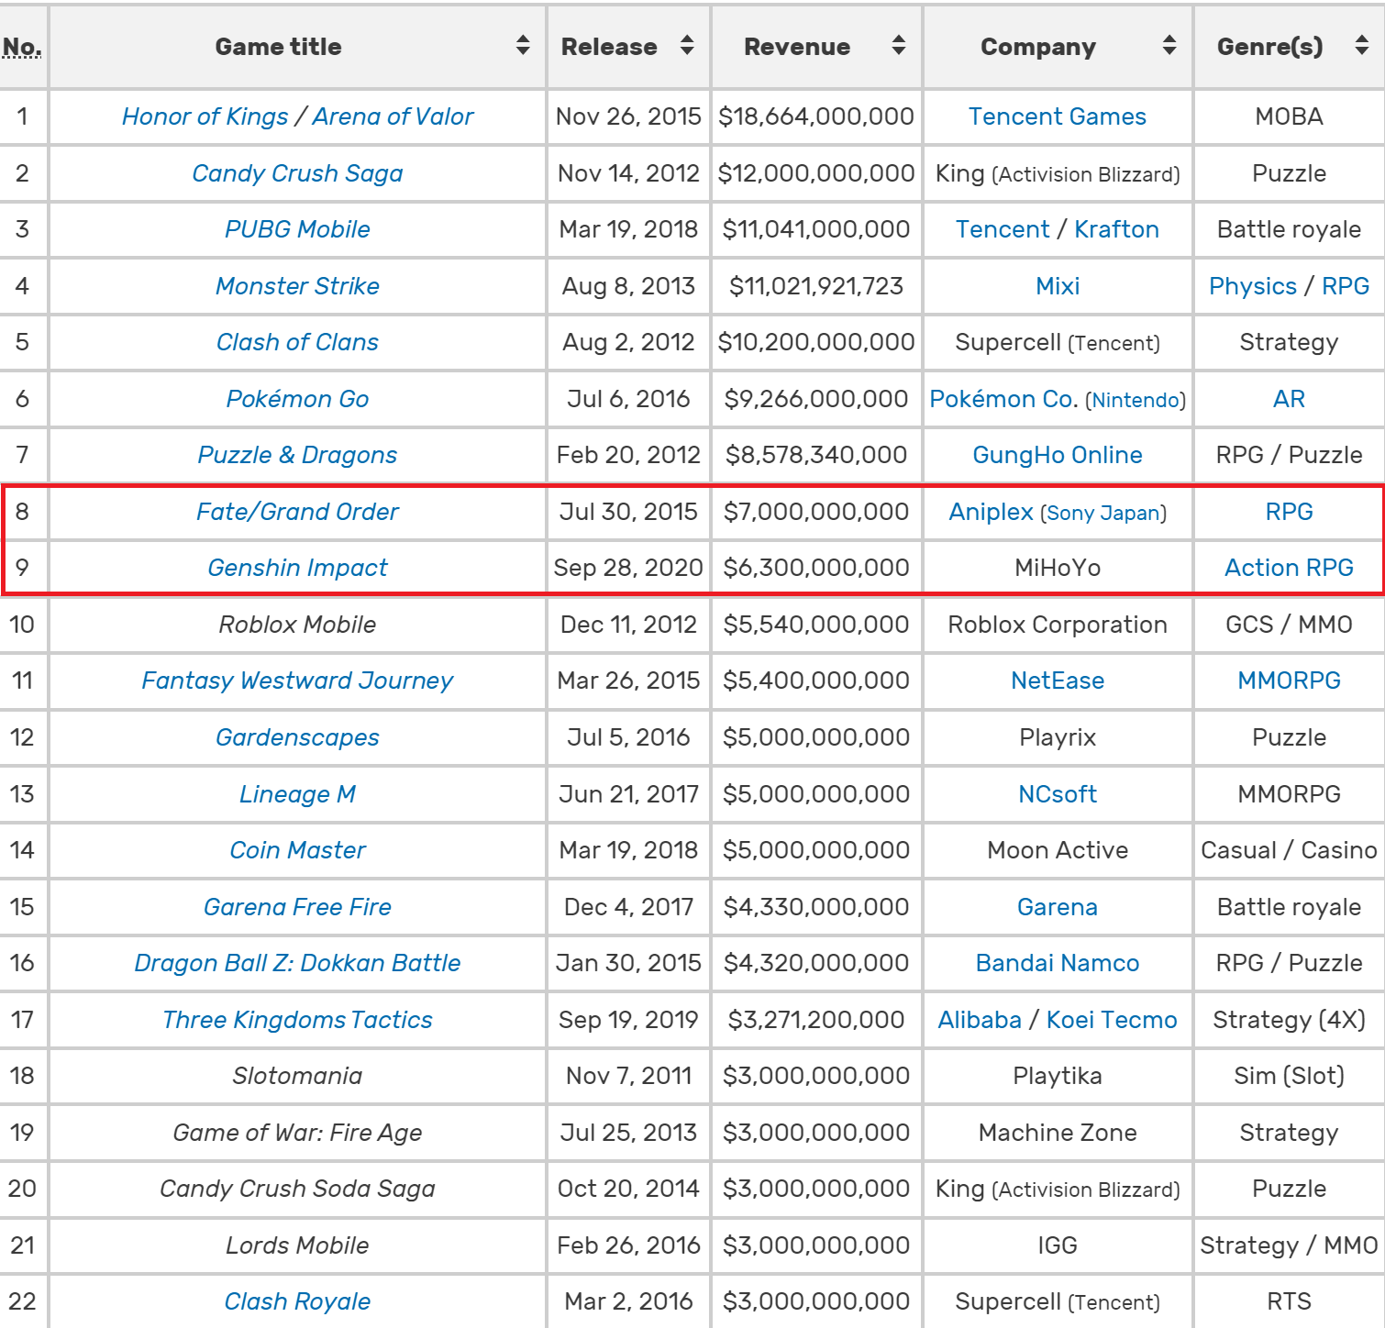Open the Clash Royale link
Screen dimensions: 1385x1328
pyautogui.click(x=297, y=1301)
